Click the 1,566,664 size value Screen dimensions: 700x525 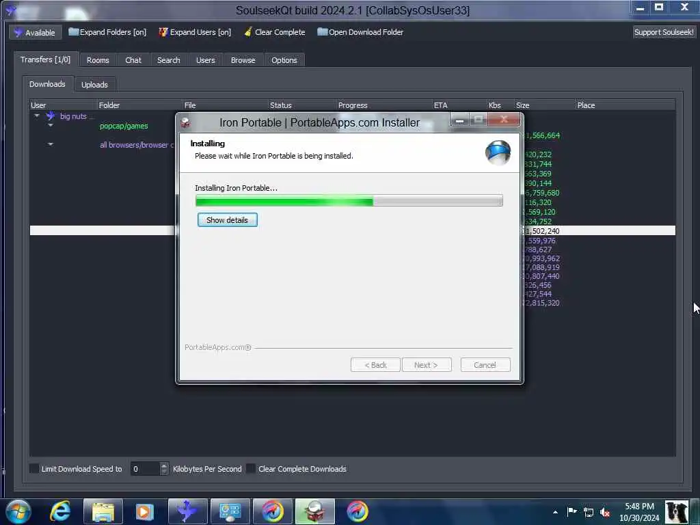pyautogui.click(x=542, y=135)
